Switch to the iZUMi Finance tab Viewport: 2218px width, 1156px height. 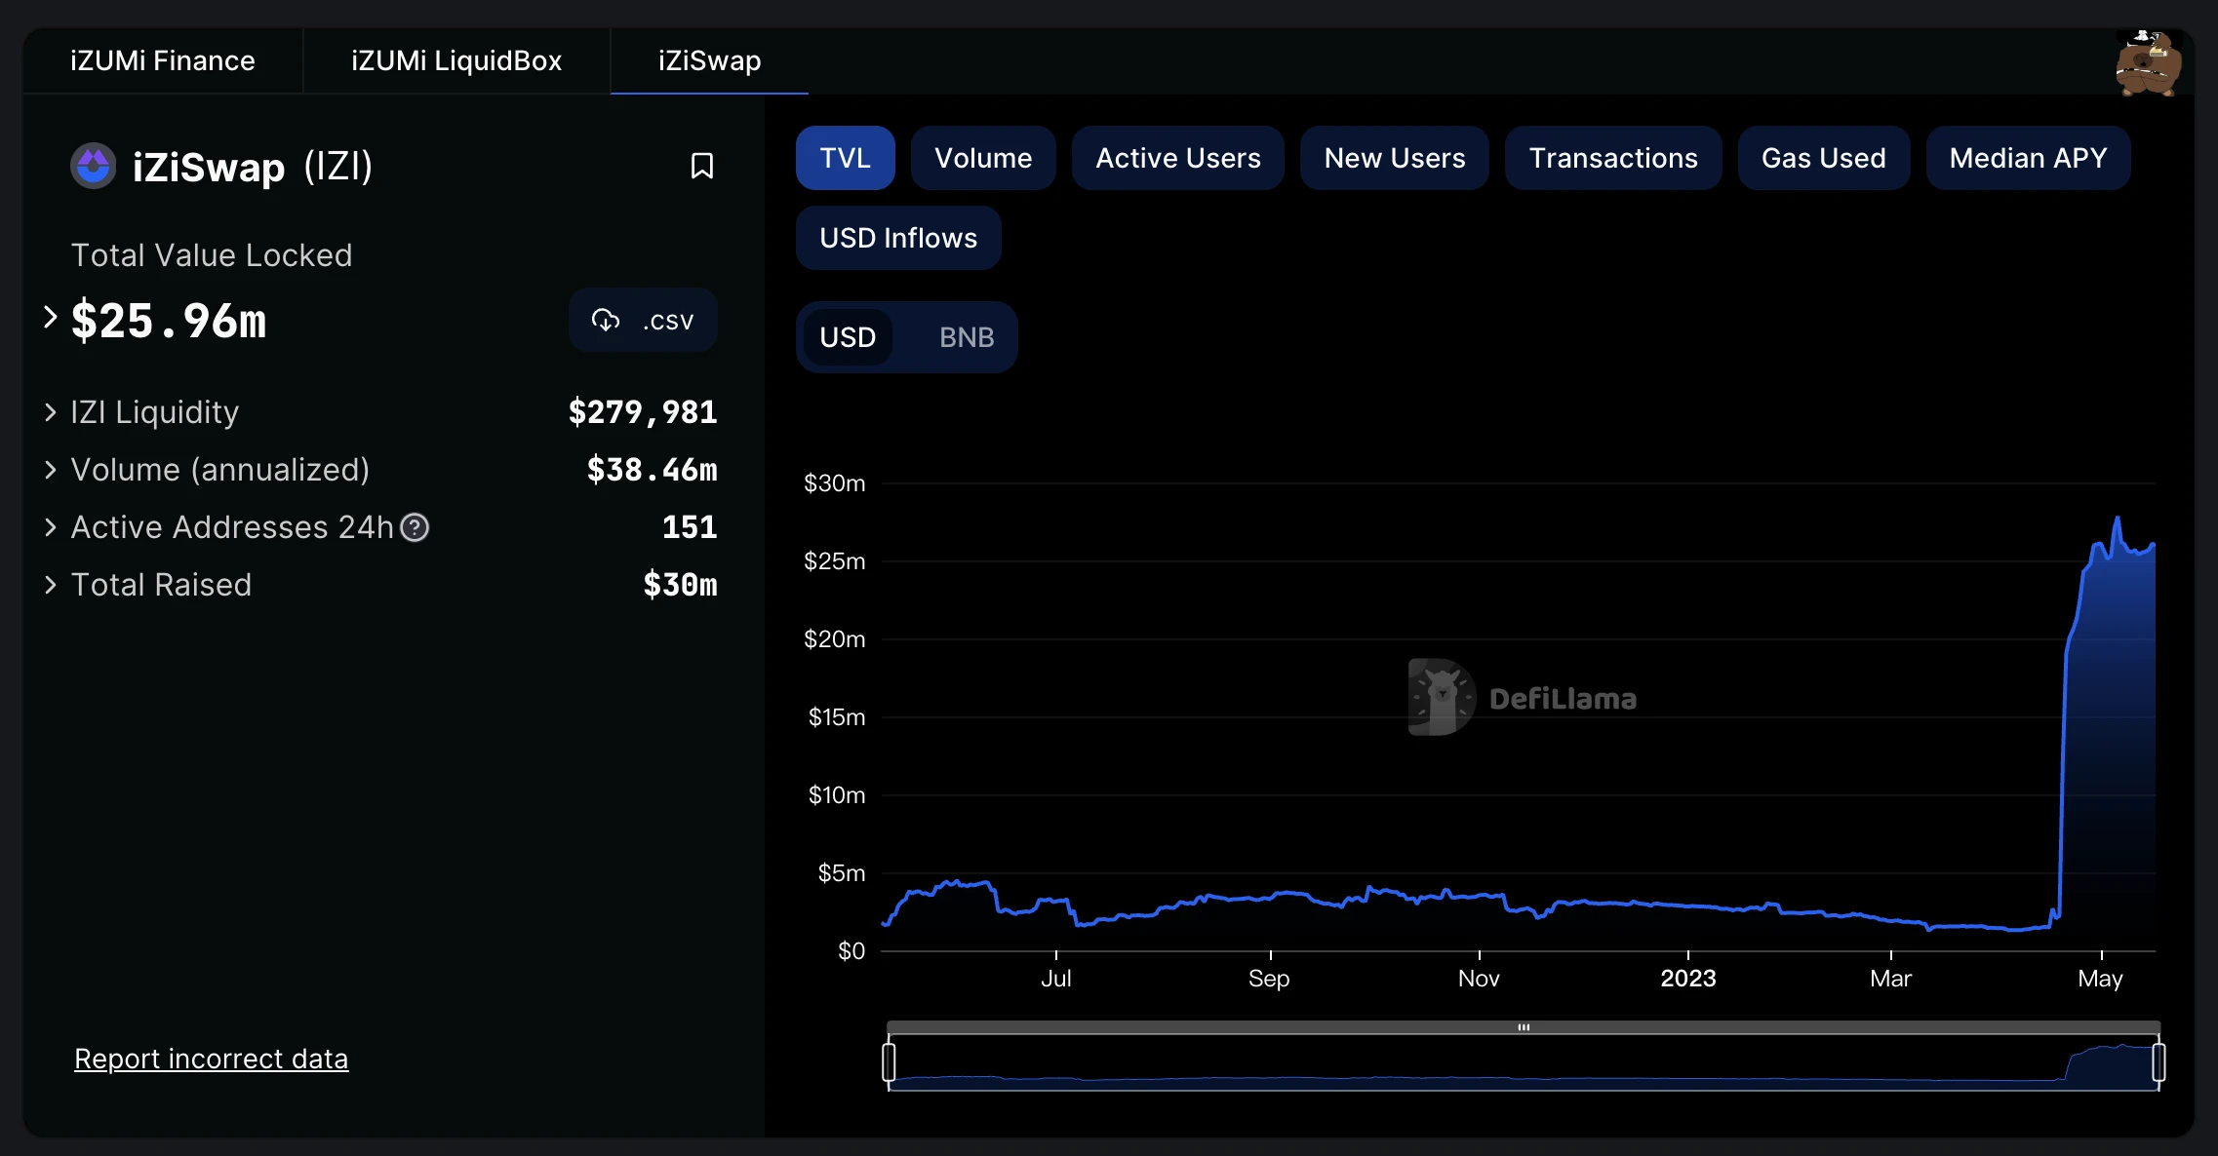coord(162,60)
